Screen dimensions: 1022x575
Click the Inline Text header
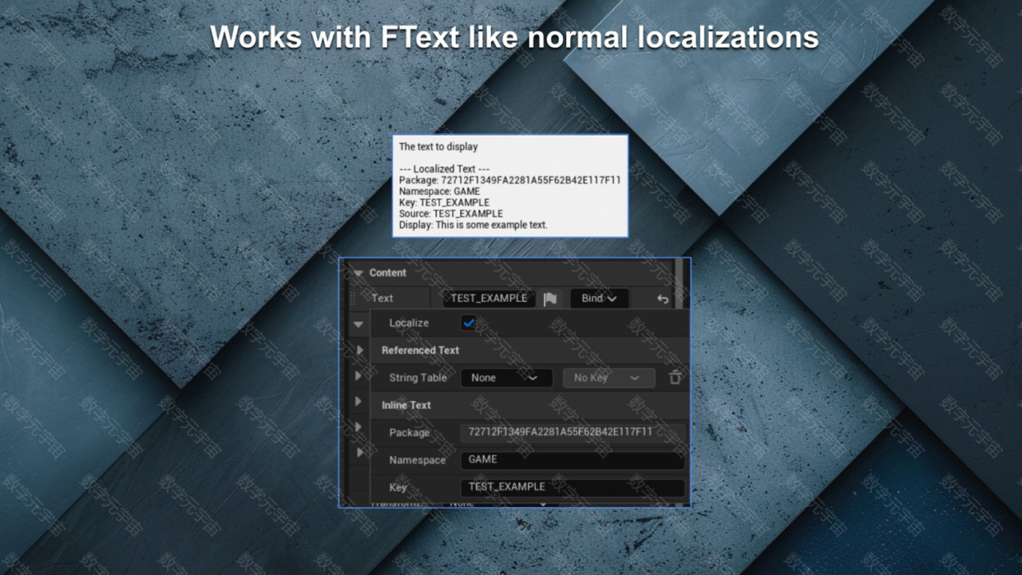click(406, 405)
